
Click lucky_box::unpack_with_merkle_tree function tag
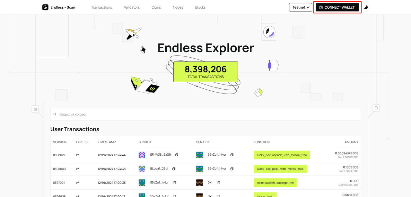point(282,155)
